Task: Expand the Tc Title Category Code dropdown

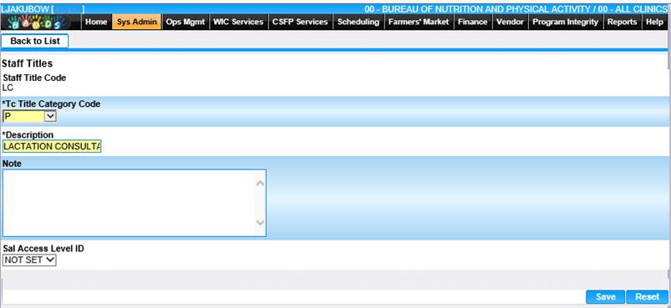Action: coord(29,116)
